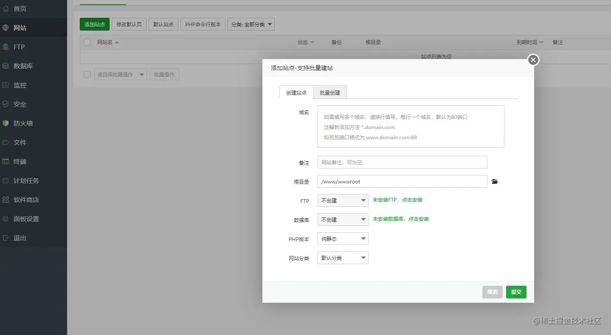611x335 pixels.
Task: Click the green 添加站点 button
Action: click(x=95, y=24)
